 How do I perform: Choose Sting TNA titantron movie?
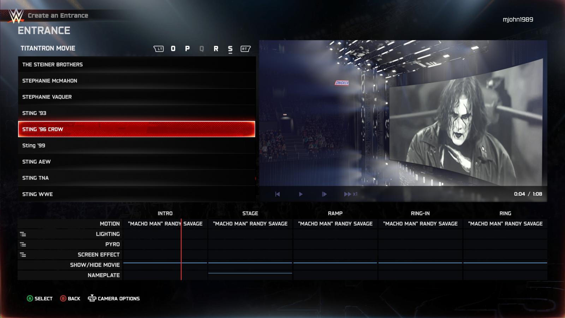point(137,178)
